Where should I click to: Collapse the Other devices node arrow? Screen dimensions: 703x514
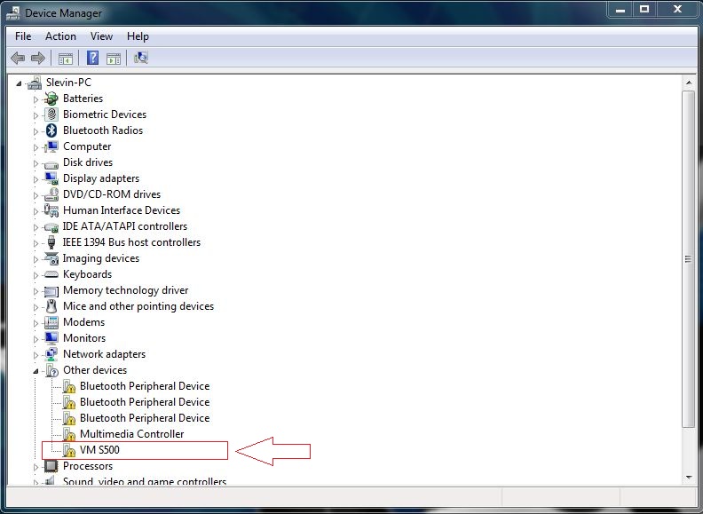click(x=36, y=371)
